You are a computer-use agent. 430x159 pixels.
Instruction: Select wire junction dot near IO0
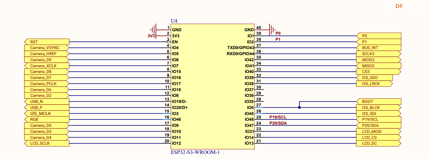click(299, 107)
